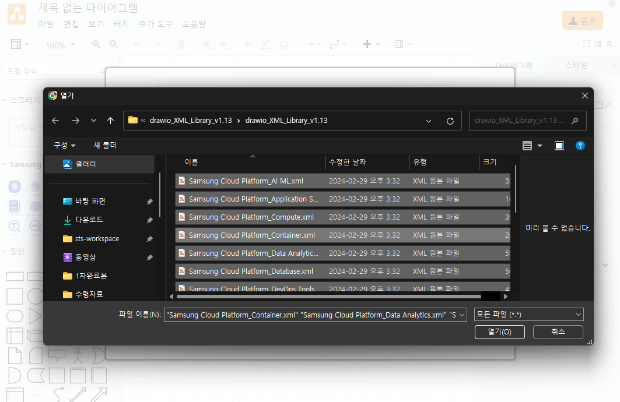
Task: Unpin 바탕 화면 pin icon
Action: pos(149,202)
